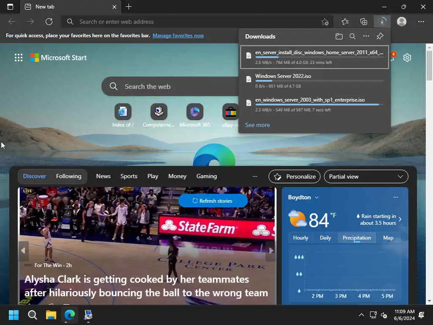Open the Microsoft 365 quick link
This screenshot has height=325, width=433.
point(195,115)
